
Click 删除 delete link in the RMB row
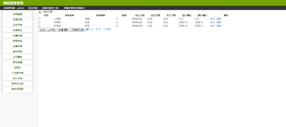click(x=219, y=19)
